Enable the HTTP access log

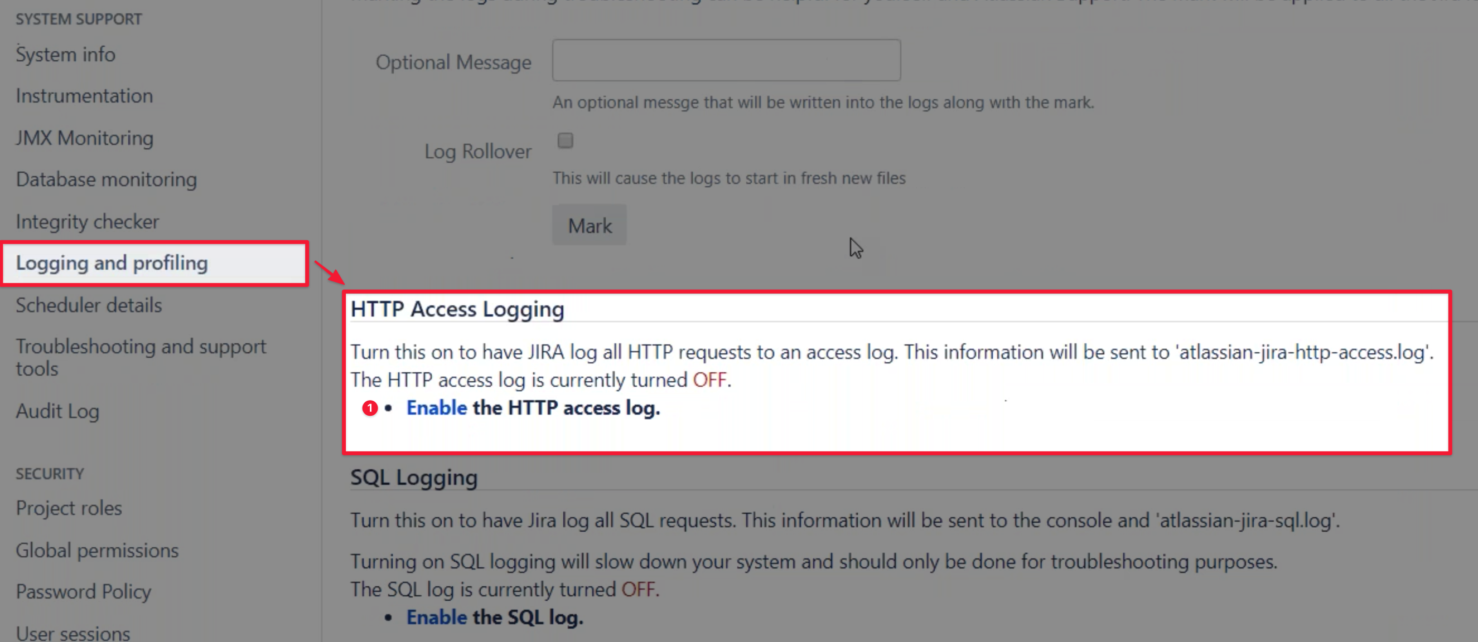tap(437, 407)
